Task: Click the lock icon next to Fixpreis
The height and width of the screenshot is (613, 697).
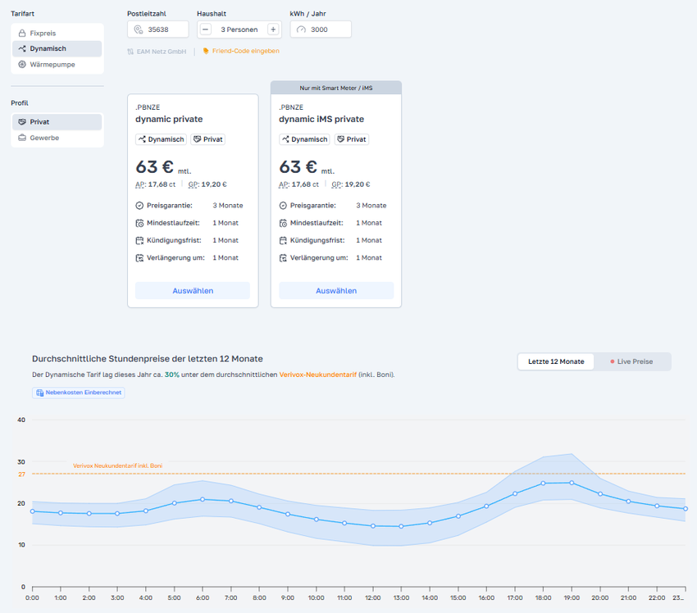Action: tap(22, 34)
